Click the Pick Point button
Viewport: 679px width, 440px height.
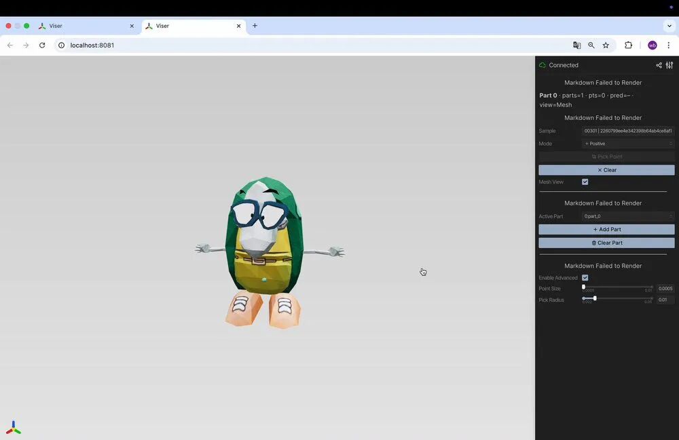pos(606,157)
